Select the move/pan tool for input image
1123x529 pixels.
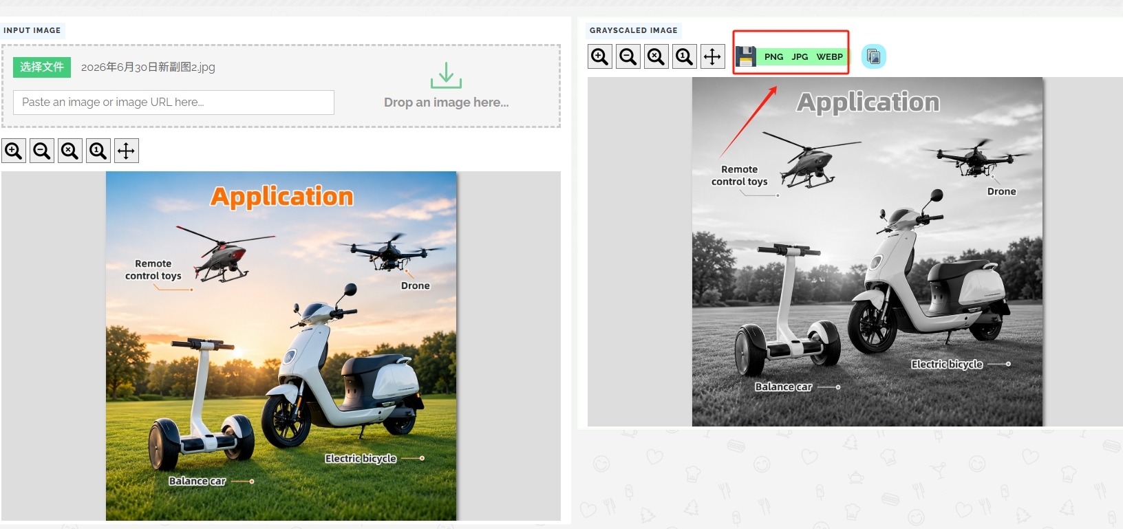coord(127,151)
